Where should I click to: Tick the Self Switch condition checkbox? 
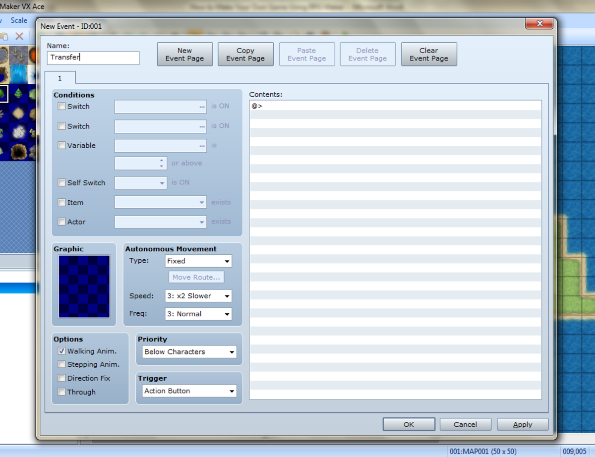point(61,183)
